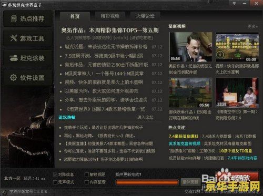Click the 进入论坛 link
This screenshot has height=196, width=263.
pyautogui.click(x=145, y=117)
